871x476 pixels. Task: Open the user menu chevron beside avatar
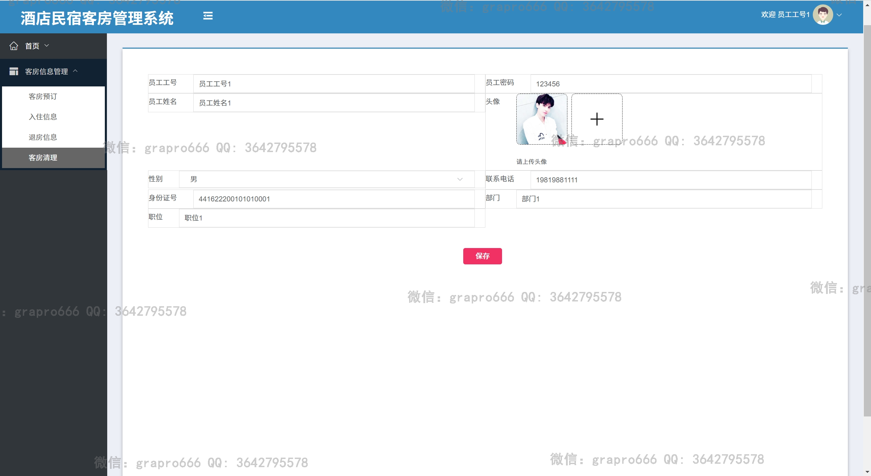(839, 15)
